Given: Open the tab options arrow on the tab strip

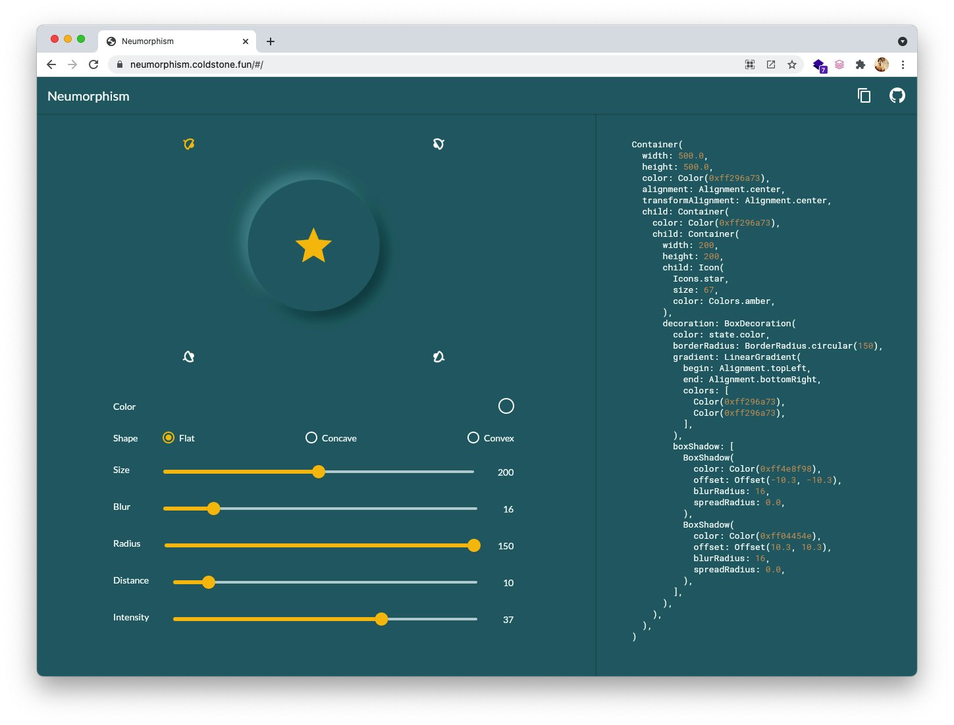Looking at the screenshot, I should click(902, 41).
